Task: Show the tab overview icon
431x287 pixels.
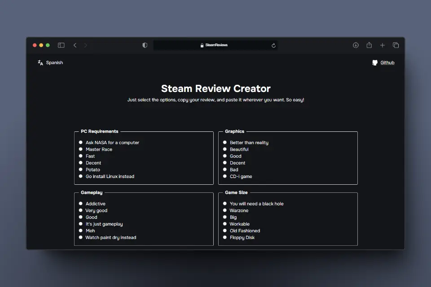Action: pyautogui.click(x=396, y=45)
